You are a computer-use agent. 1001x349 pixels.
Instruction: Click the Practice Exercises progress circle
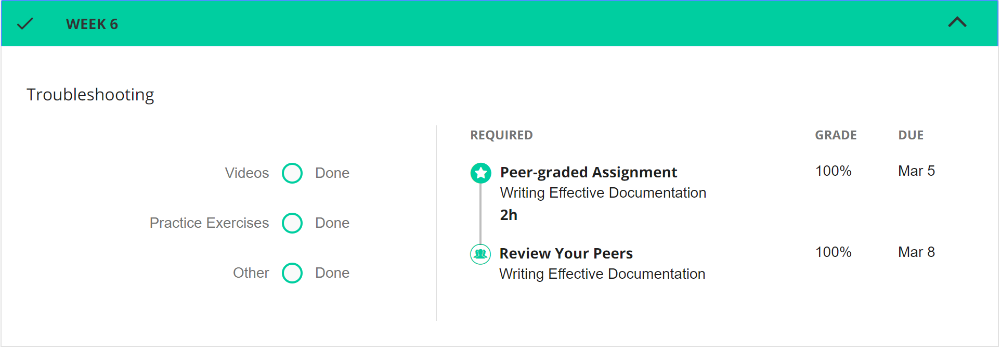(292, 223)
